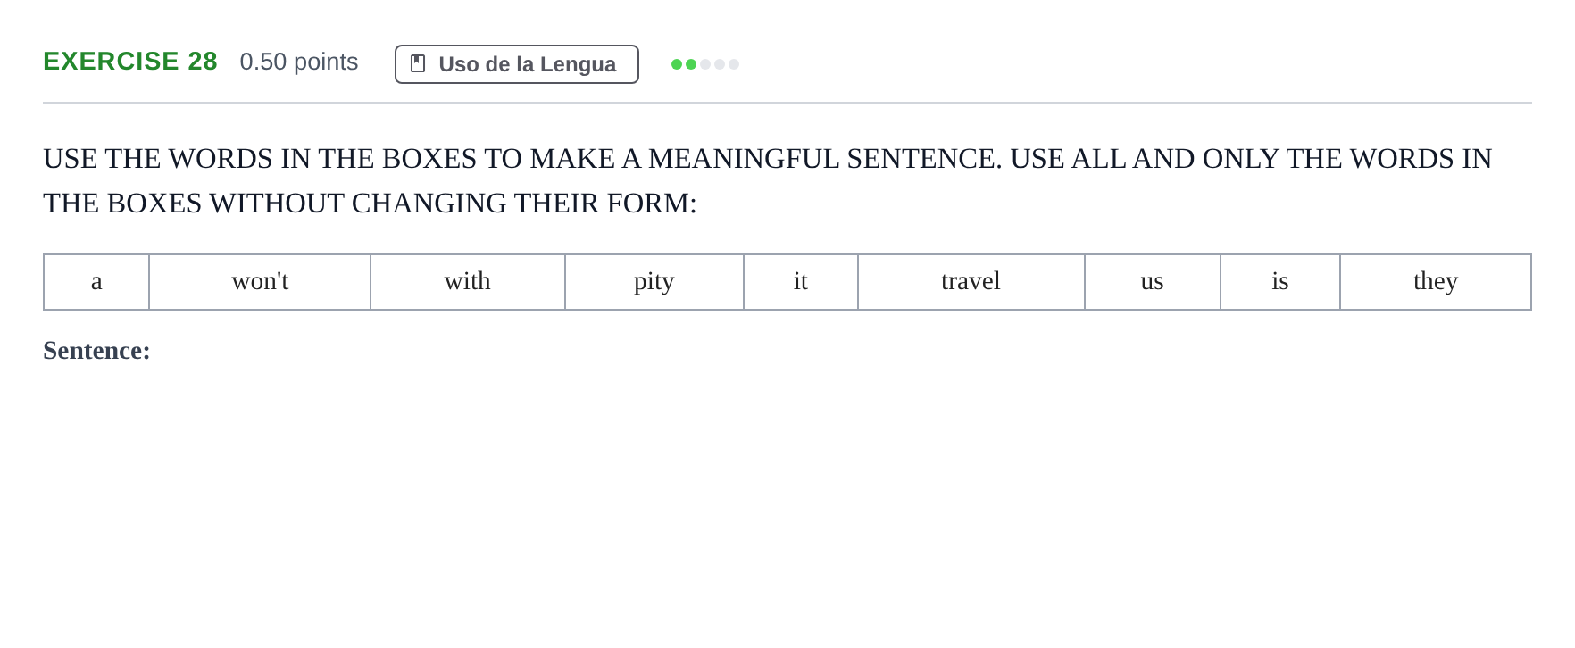This screenshot has height=648, width=1575.
Task: Pick the word box 'it'
Action: (801, 282)
